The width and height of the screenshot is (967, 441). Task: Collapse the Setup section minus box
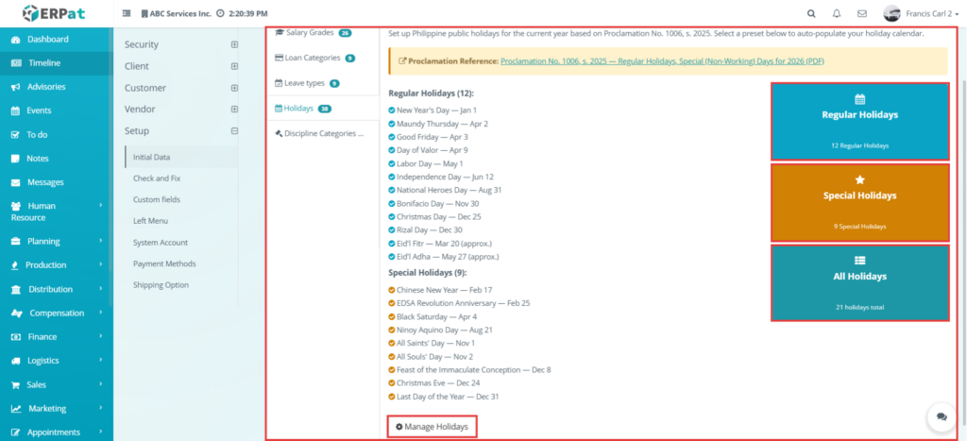(x=234, y=130)
